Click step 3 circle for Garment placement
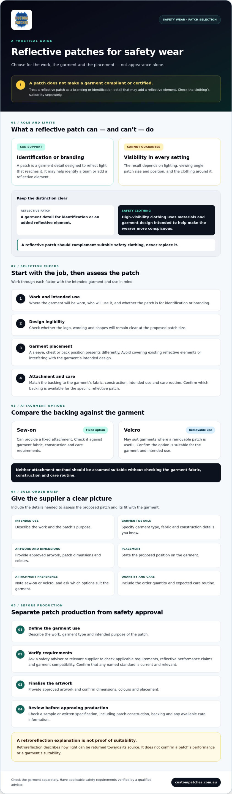 coord(21,348)
